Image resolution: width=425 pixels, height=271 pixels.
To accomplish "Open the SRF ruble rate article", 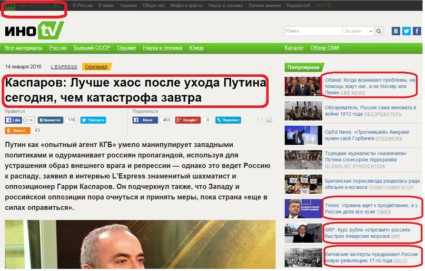I will pyautogui.click(x=368, y=233).
